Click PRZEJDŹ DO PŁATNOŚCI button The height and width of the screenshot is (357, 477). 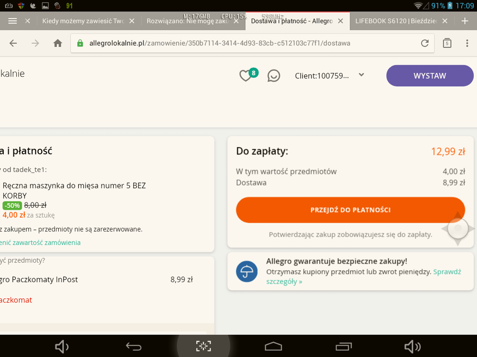tap(350, 210)
